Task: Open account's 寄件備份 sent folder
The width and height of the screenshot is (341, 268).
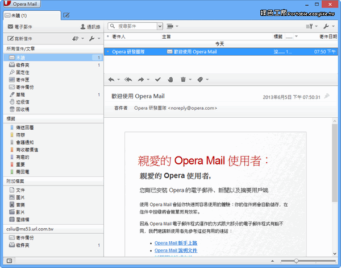Action: [x=53, y=238]
